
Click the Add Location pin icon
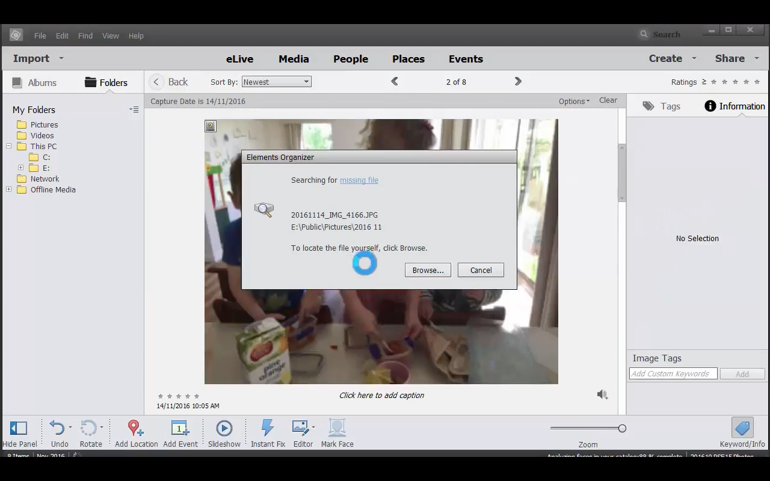135,428
